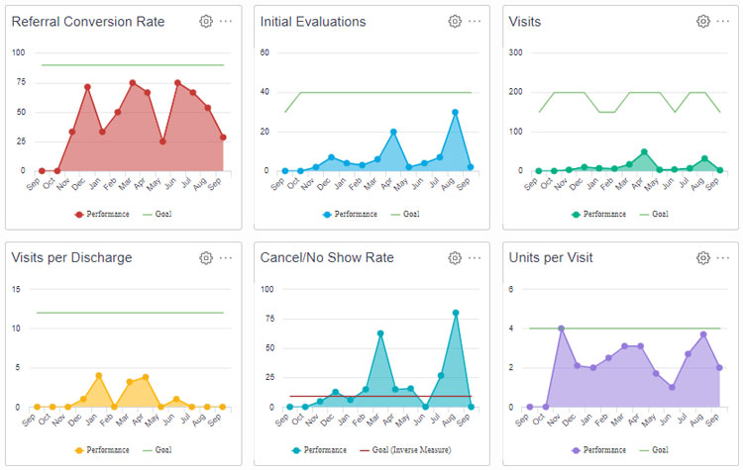Viewport: 743px width, 470px height.
Task: Open the ellipsis menu on Initial Evaluations card
Action: tap(475, 22)
